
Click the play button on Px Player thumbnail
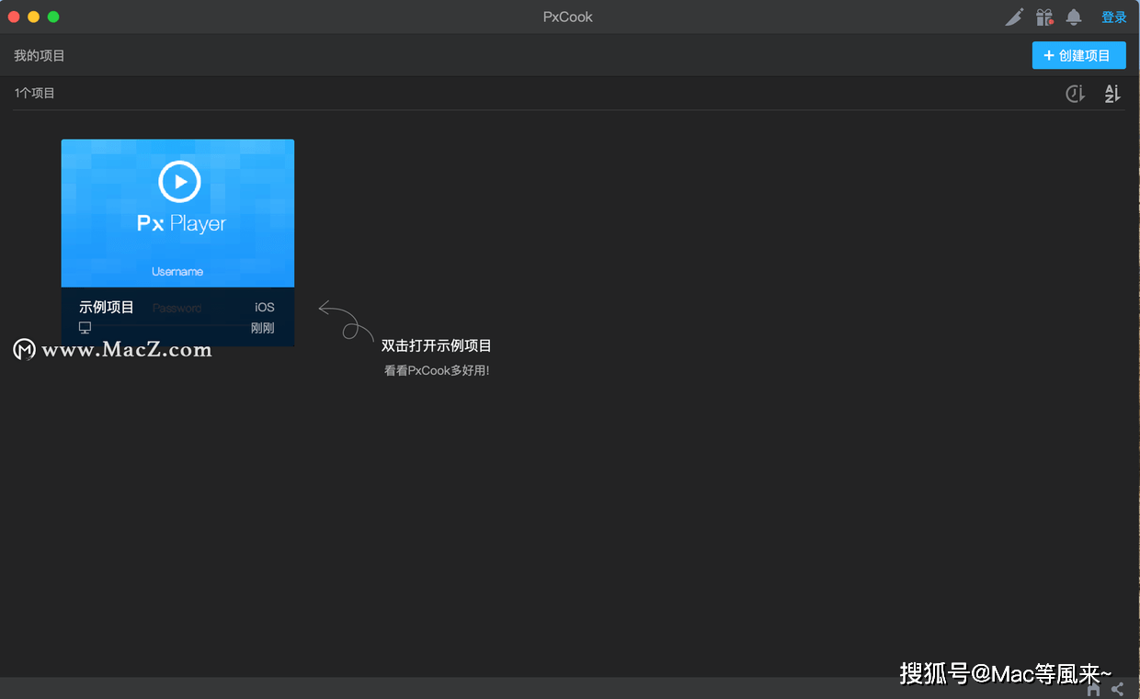pyautogui.click(x=177, y=181)
